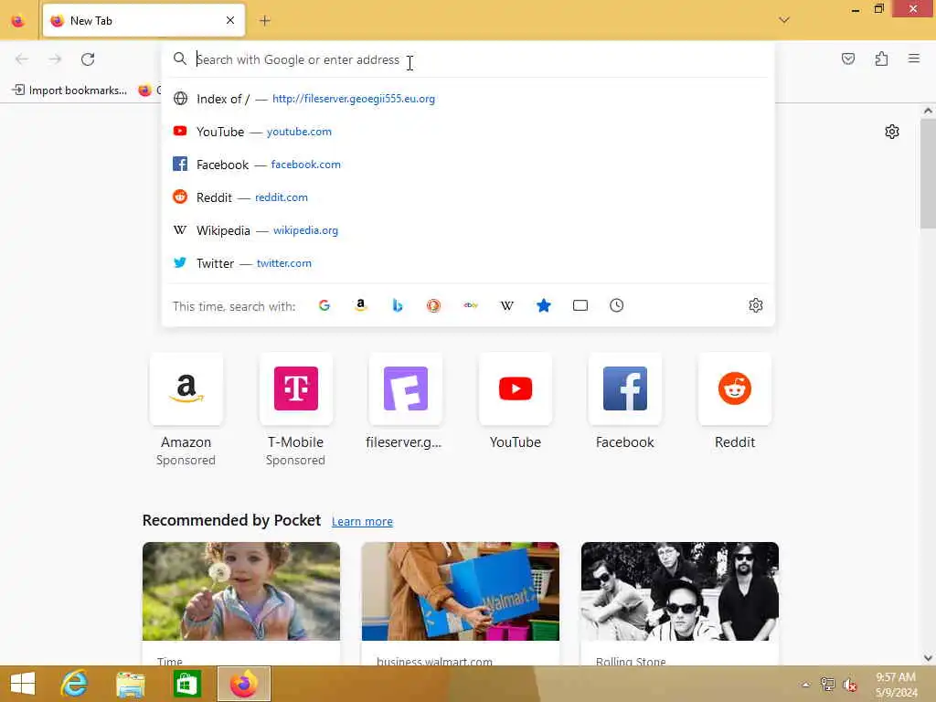The image size is (936, 702).
Task: Open Firefox View pinned tab icon
Action: tap(18, 21)
